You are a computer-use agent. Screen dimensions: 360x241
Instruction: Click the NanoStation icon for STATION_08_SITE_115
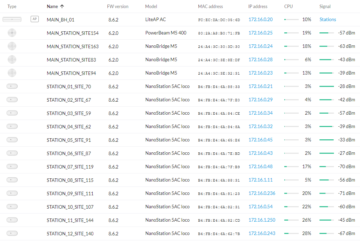pyautogui.click(x=12, y=180)
